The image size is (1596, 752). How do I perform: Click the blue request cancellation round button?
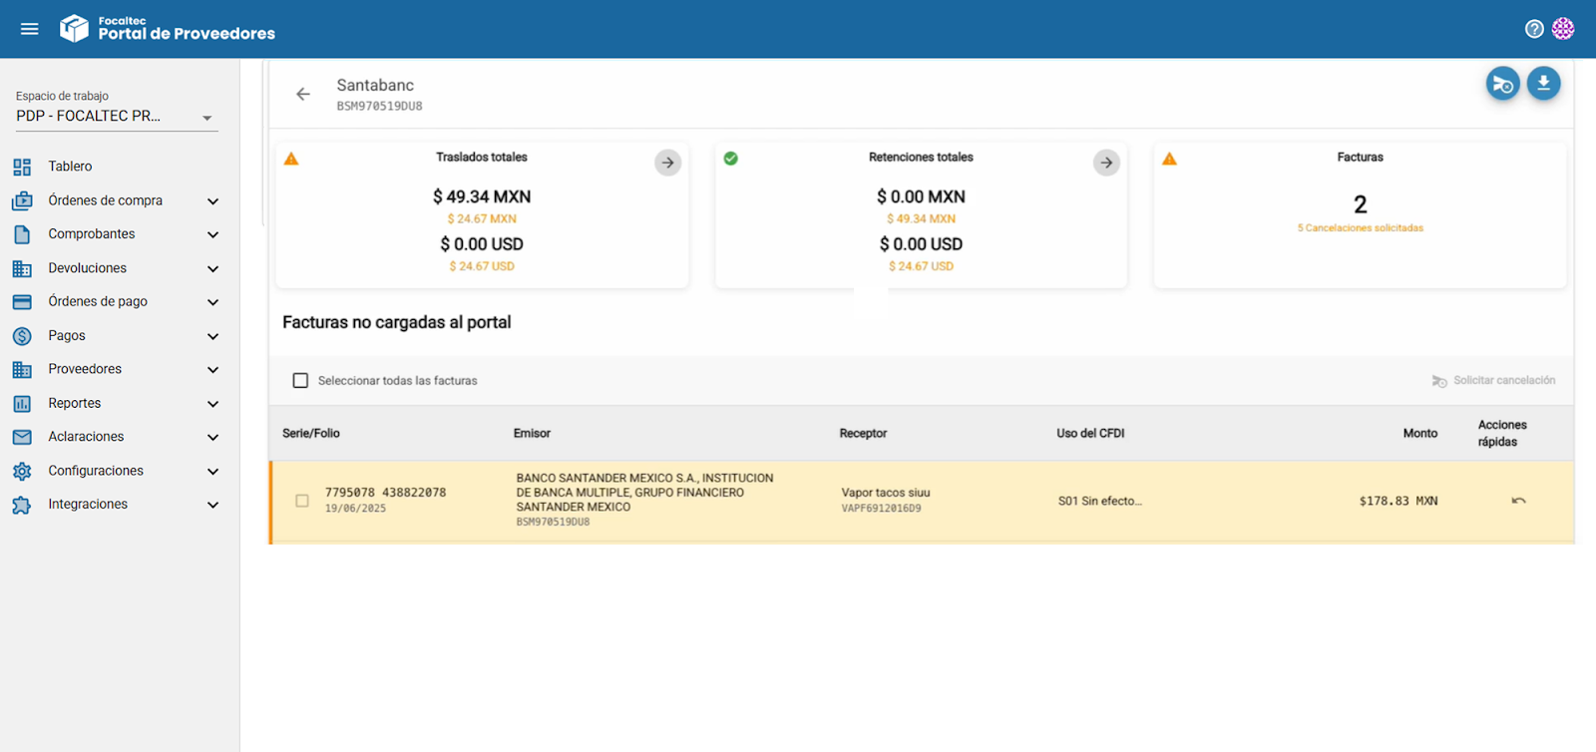pyautogui.click(x=1502, y=84)
